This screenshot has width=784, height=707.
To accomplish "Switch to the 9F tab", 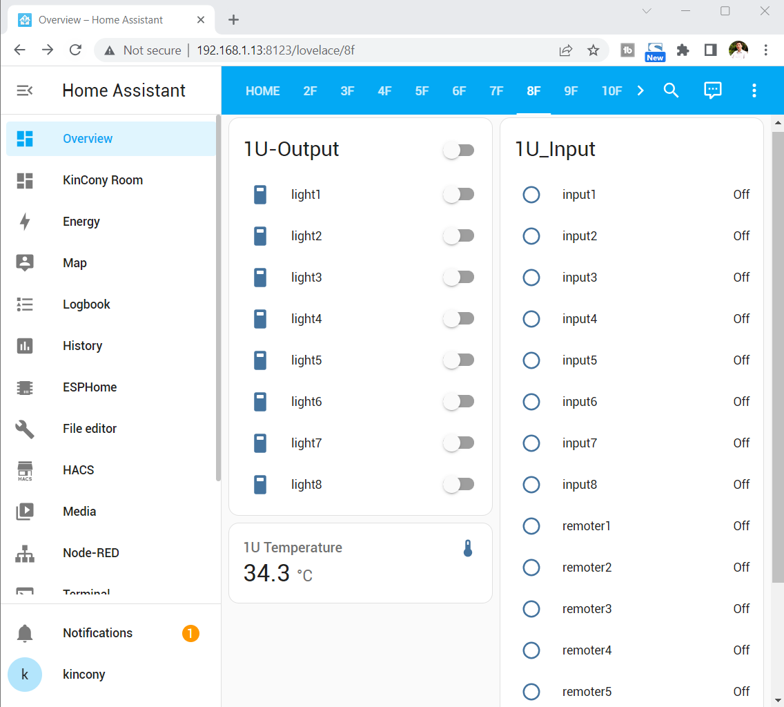I will pos(571,91).
